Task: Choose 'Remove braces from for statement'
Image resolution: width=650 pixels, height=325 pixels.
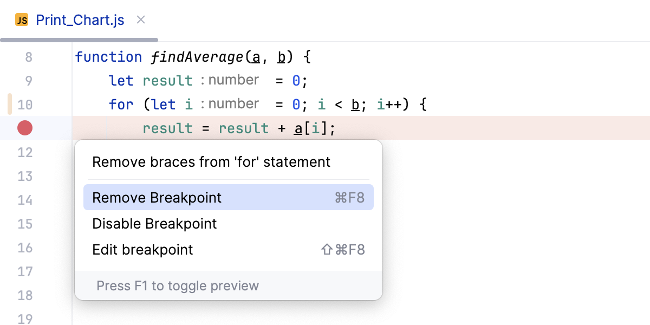Action: coord(211,162)
